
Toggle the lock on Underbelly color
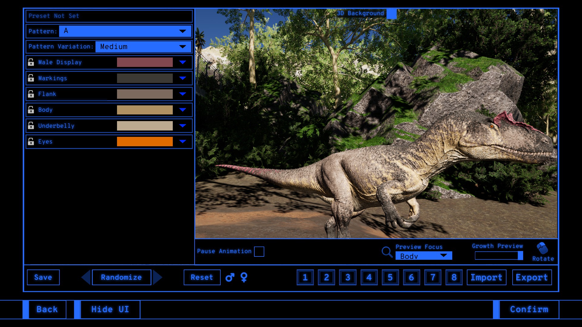coord(31,125)
